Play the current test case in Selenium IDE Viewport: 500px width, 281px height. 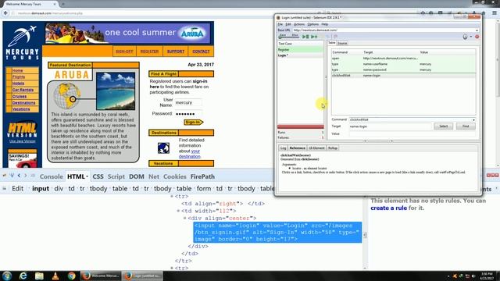click(314, 37)
